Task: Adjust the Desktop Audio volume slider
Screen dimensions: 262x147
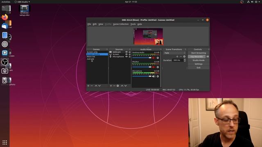Action: point(142,58)
